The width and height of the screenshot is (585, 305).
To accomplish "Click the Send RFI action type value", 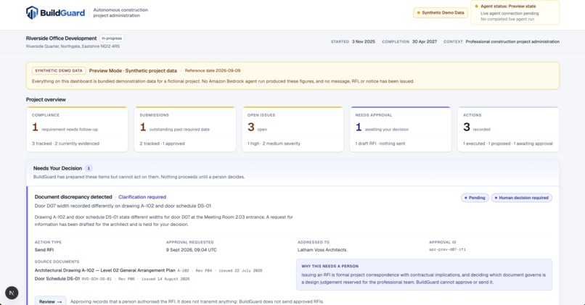I will [44, 250].
